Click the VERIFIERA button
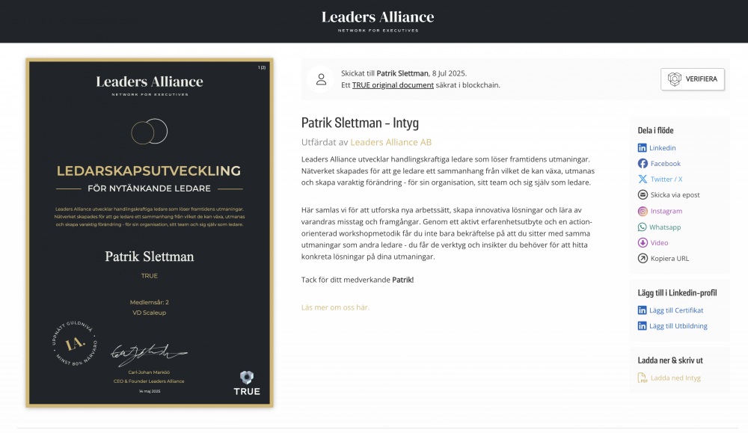The width and height of the screenshot is (748, 433). coord(692,79)
